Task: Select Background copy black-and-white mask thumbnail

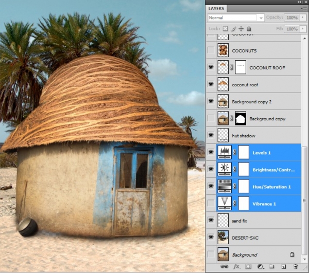Action: click(x=241, y=118)
